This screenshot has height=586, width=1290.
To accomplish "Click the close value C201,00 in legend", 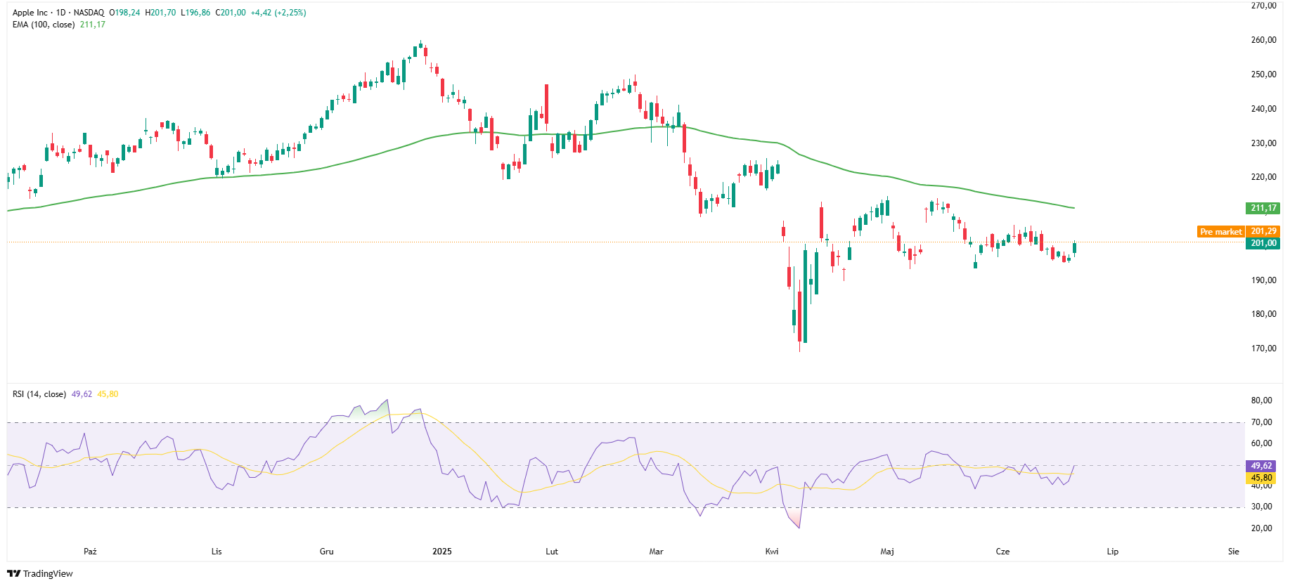I will coord(231,13).
